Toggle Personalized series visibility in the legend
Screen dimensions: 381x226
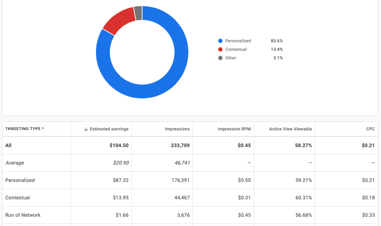coord(238,41)
